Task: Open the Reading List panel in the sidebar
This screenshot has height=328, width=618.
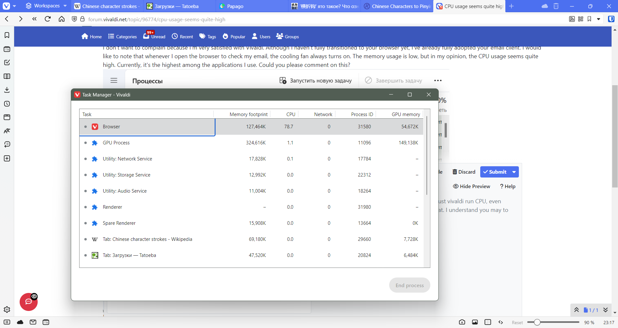Action: coord(7,76)
